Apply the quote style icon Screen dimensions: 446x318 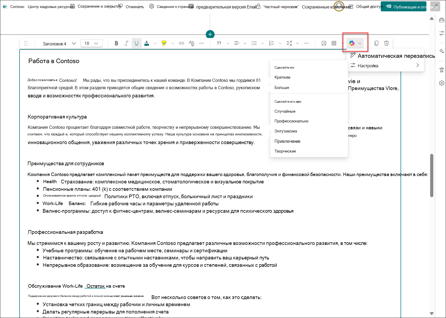219,43
